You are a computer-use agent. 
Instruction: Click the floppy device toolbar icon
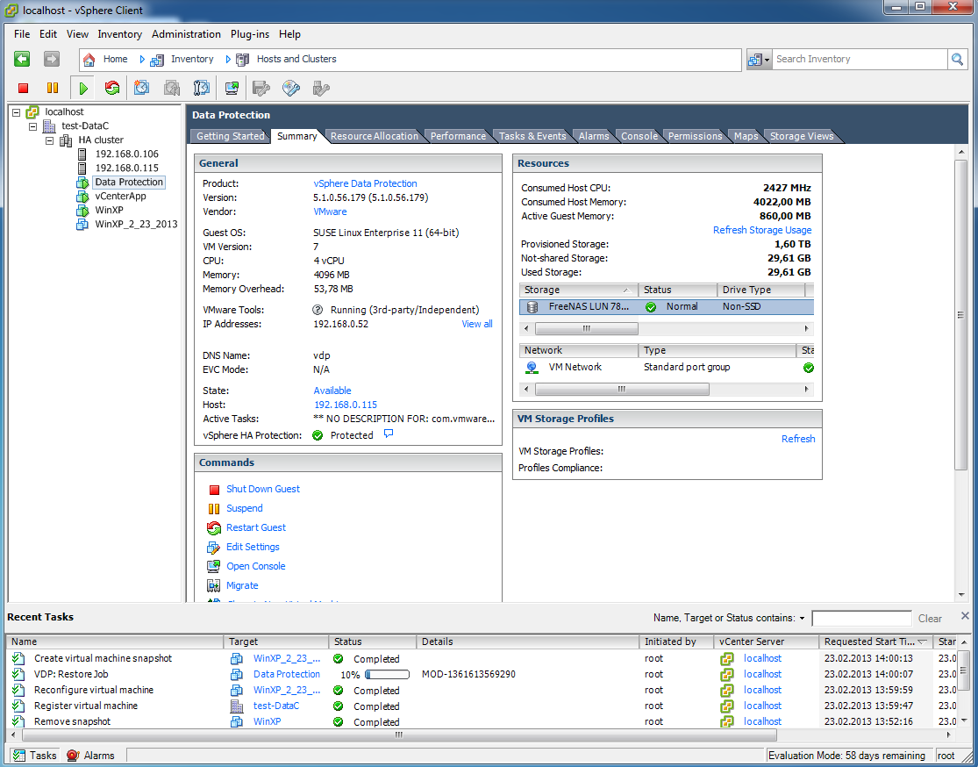click(x=261, y=88)
